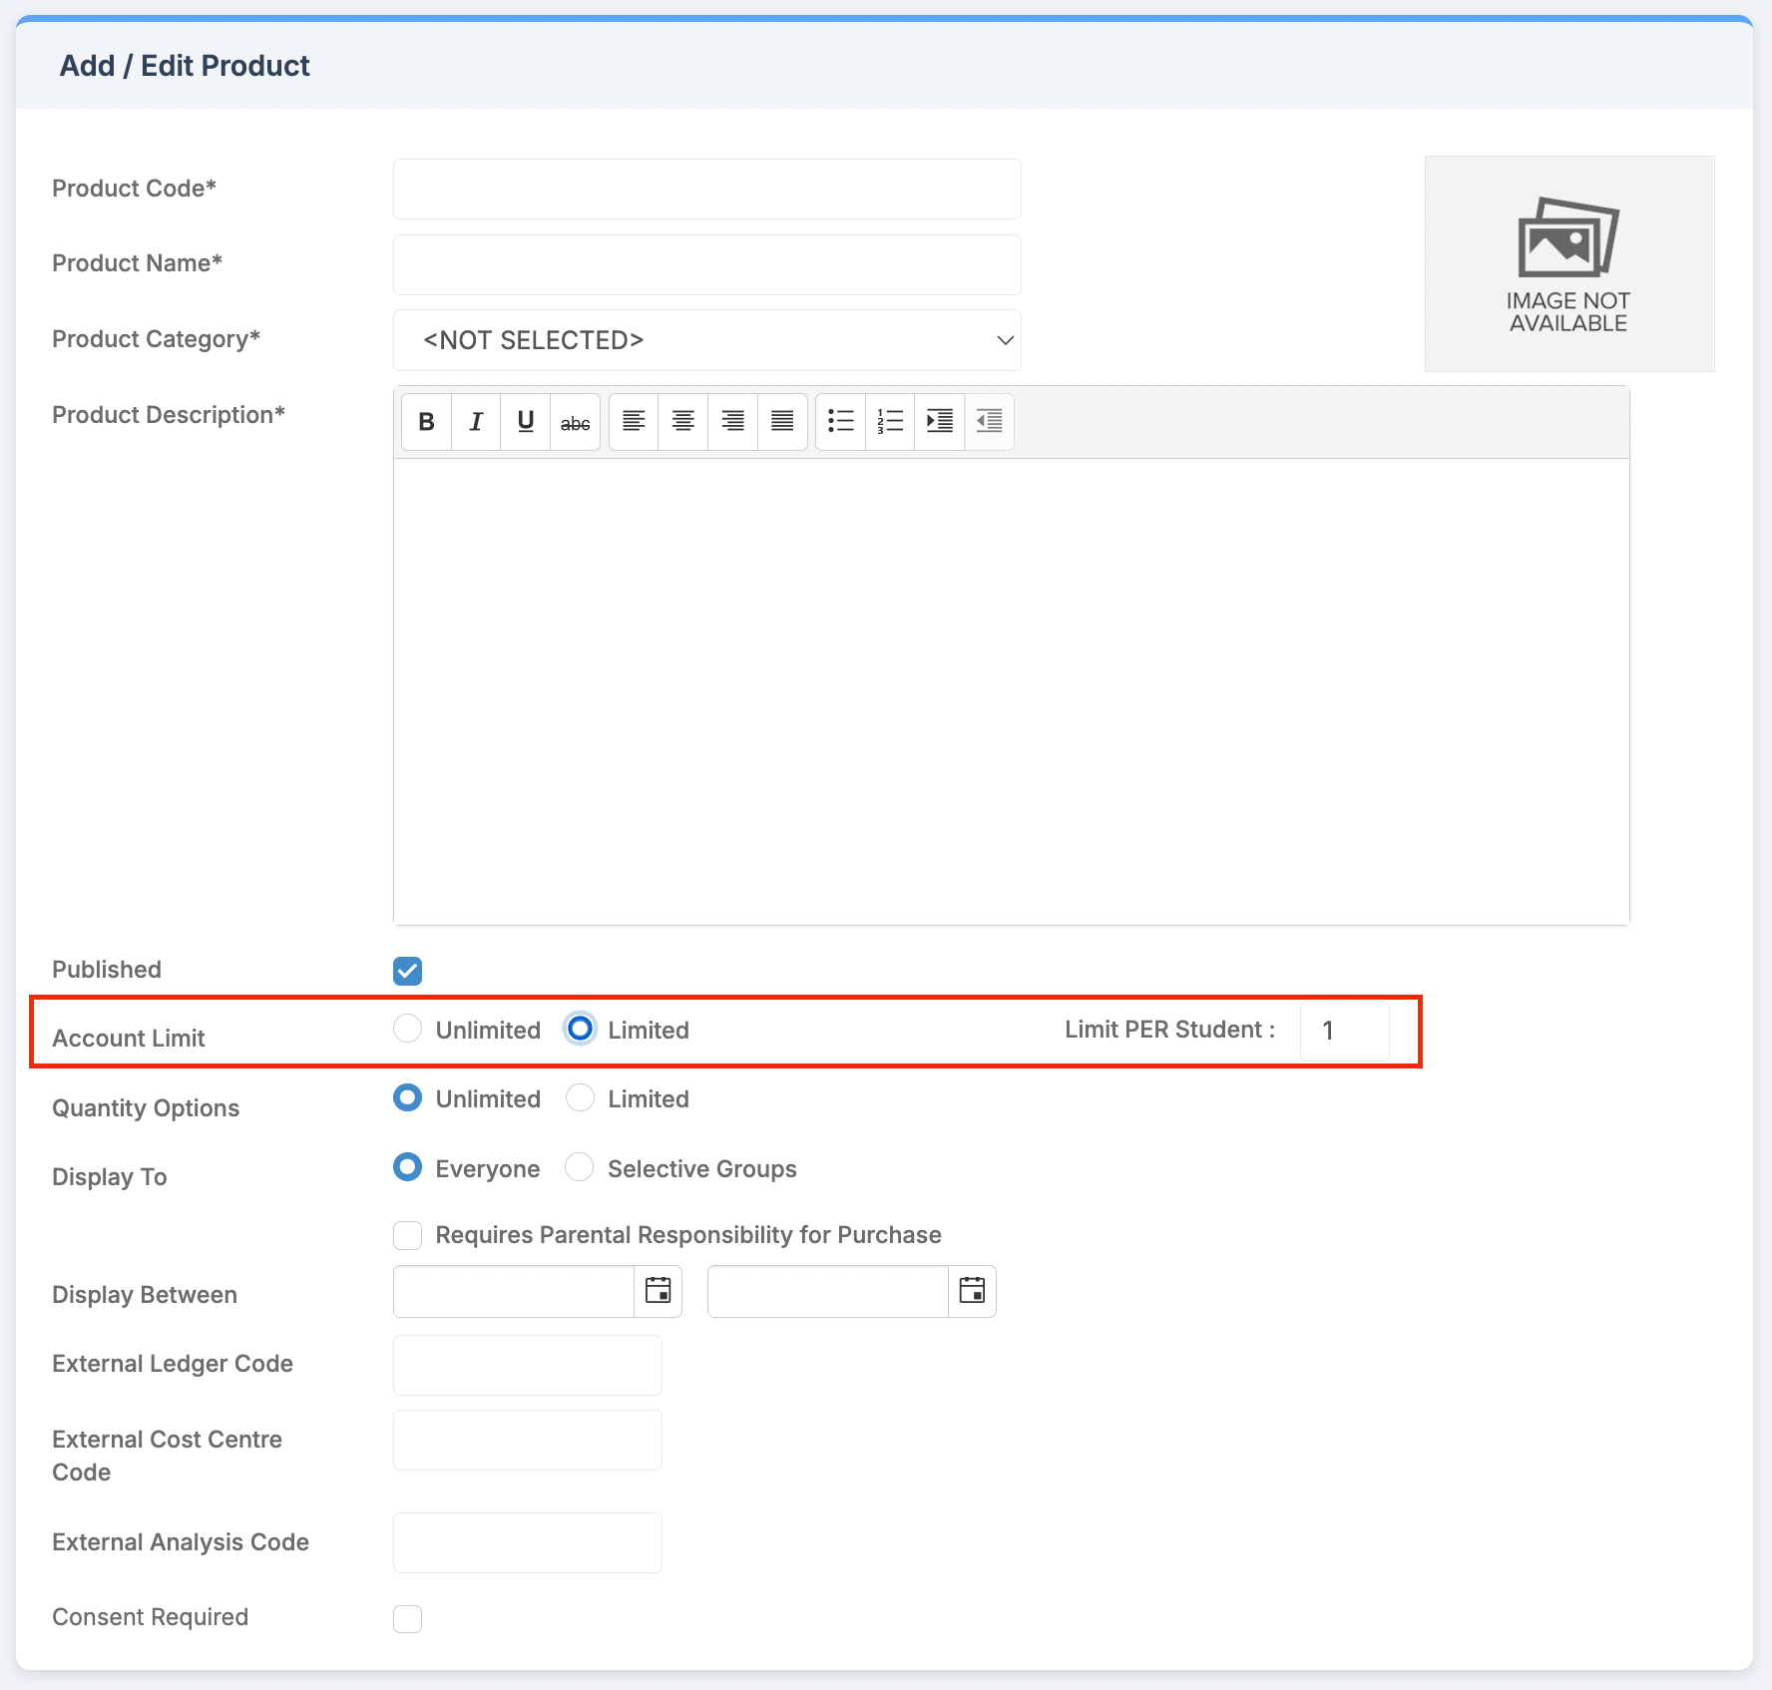Apply bold formatting in the description editor
1772x1690 pixels.
pos(425,421)
